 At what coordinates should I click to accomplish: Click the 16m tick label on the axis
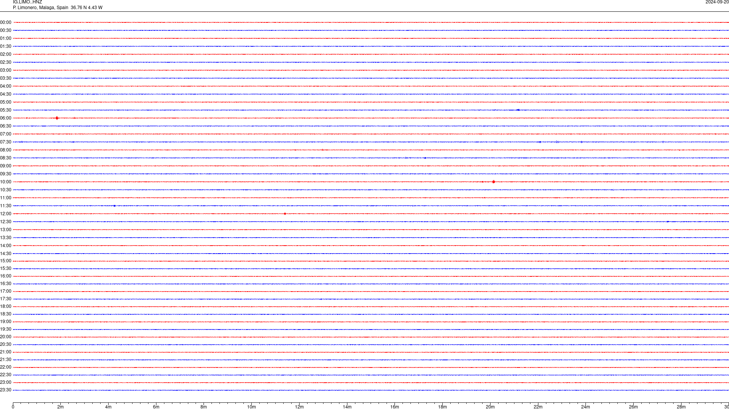coord(394,407)
